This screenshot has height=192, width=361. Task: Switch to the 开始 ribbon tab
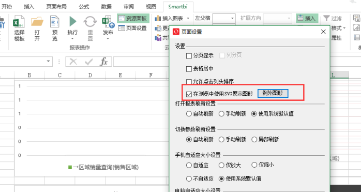click(6, 6)
